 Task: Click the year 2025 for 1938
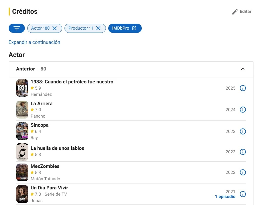click(231, 88)
